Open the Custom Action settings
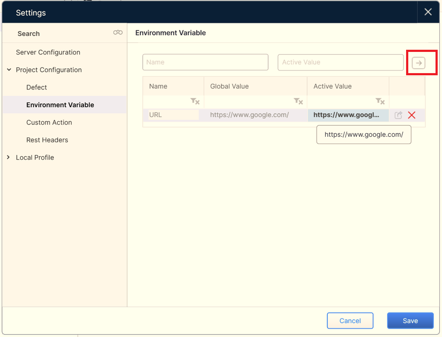 tap(49, 122)
